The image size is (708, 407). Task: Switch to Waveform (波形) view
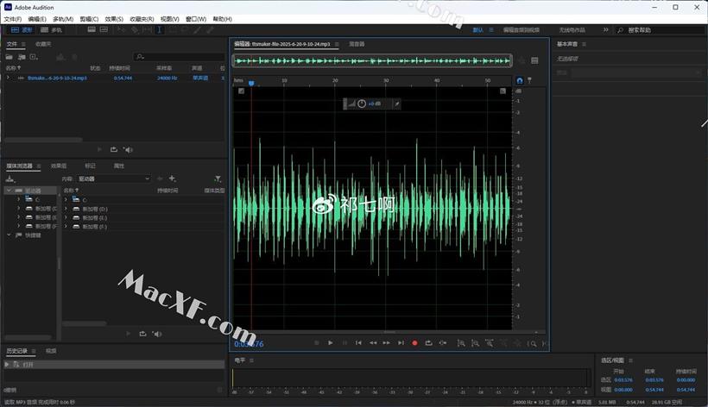coord(21,29)
